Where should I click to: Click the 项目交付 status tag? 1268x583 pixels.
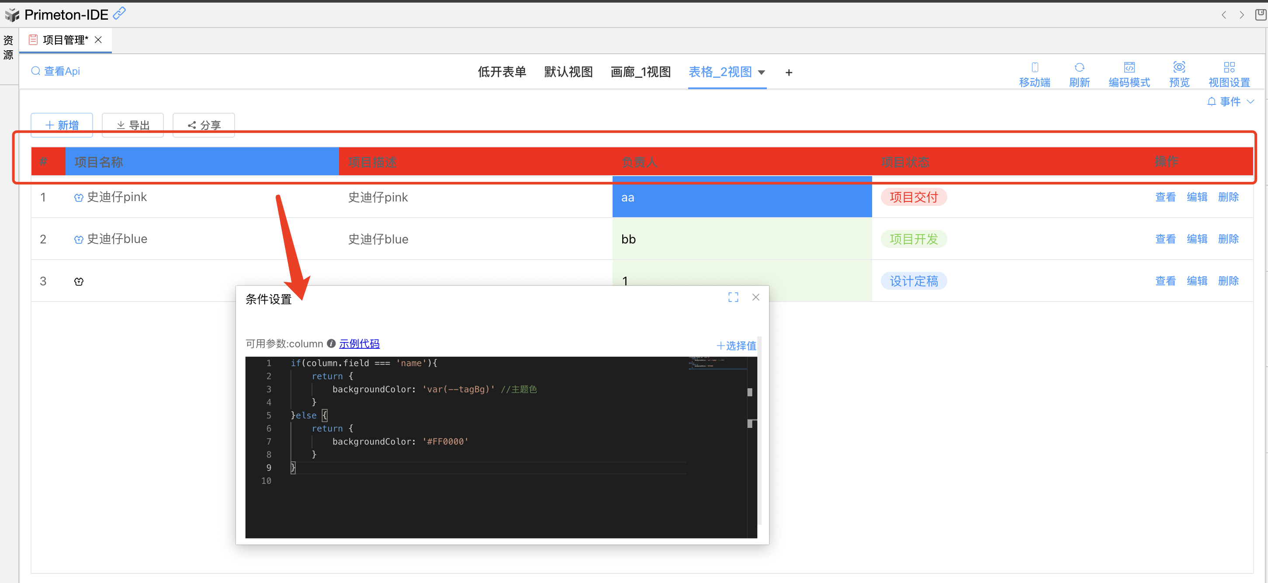click(x=914, y=197)
